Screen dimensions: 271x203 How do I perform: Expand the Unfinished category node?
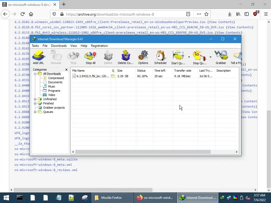pyautogui.click(x=35, y=99)
